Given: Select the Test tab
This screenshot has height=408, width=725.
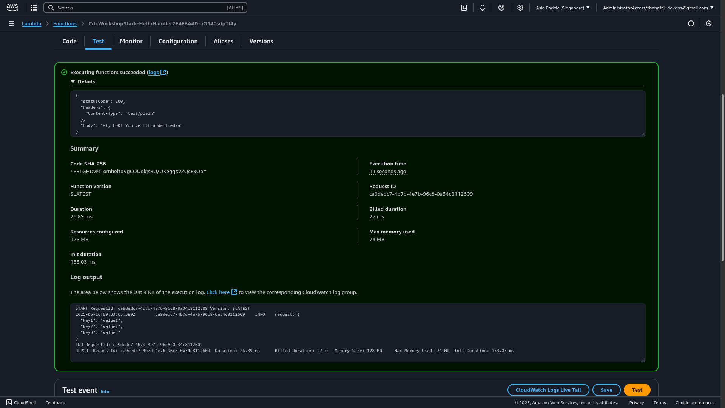Looking at the screenshot, I should coord(98,41).
